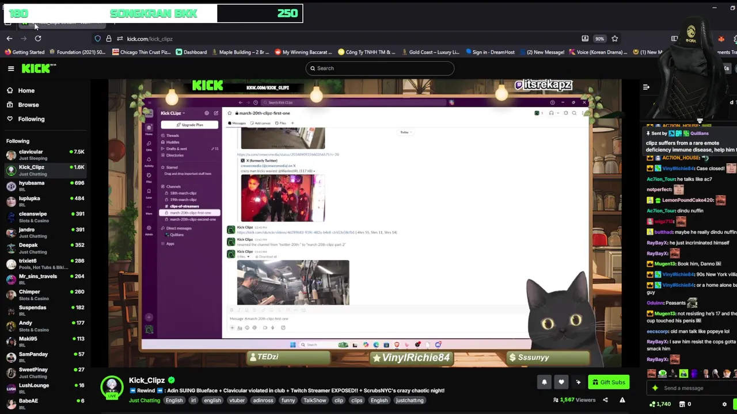Open BabeAE channel in sidebar

point(45,404)
